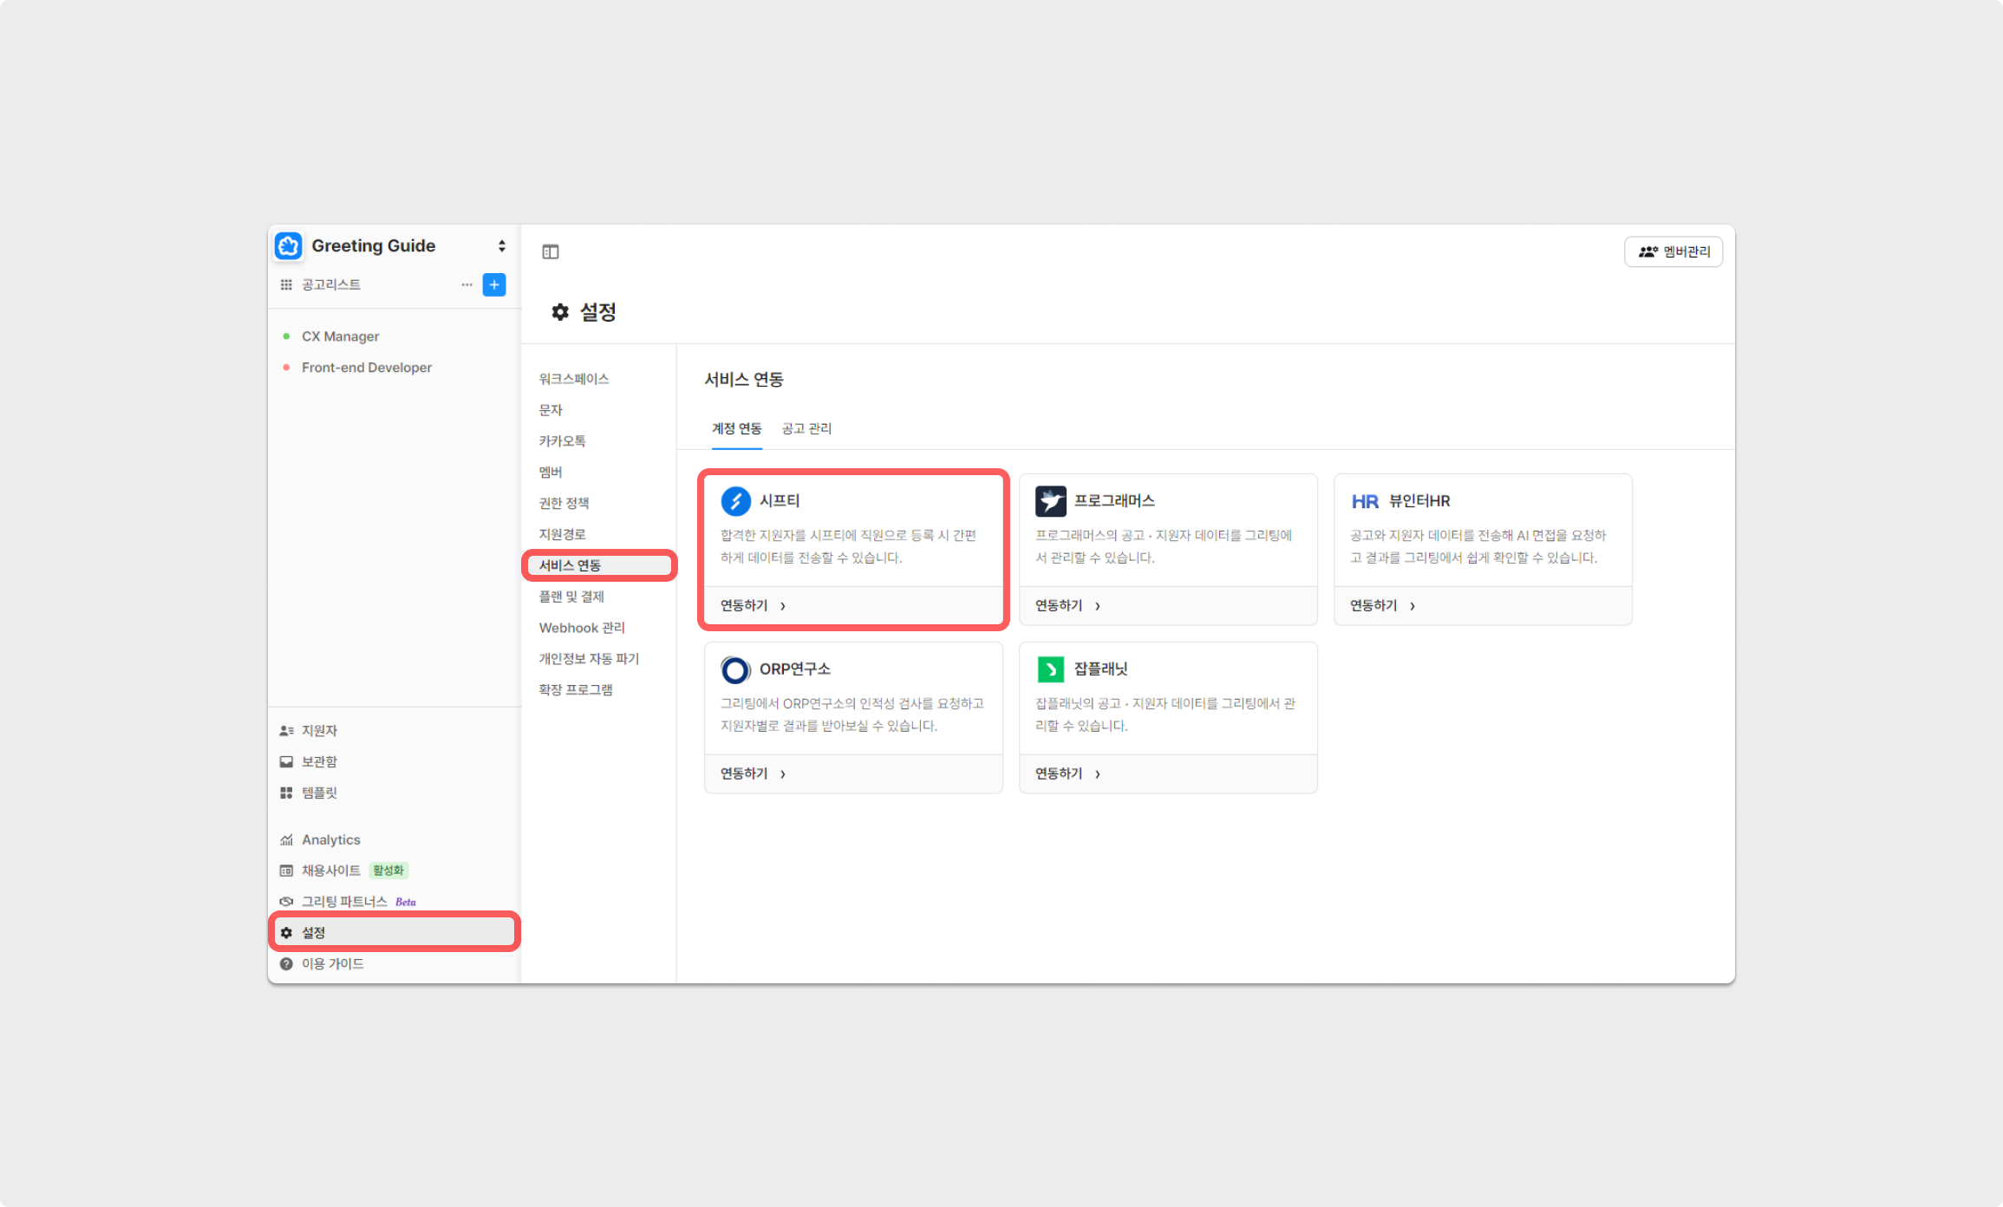Click 연동하기 chevron on the 잡플래닛 card
Viewport: 2003px width, 1207px height.
click(1097, 773)
